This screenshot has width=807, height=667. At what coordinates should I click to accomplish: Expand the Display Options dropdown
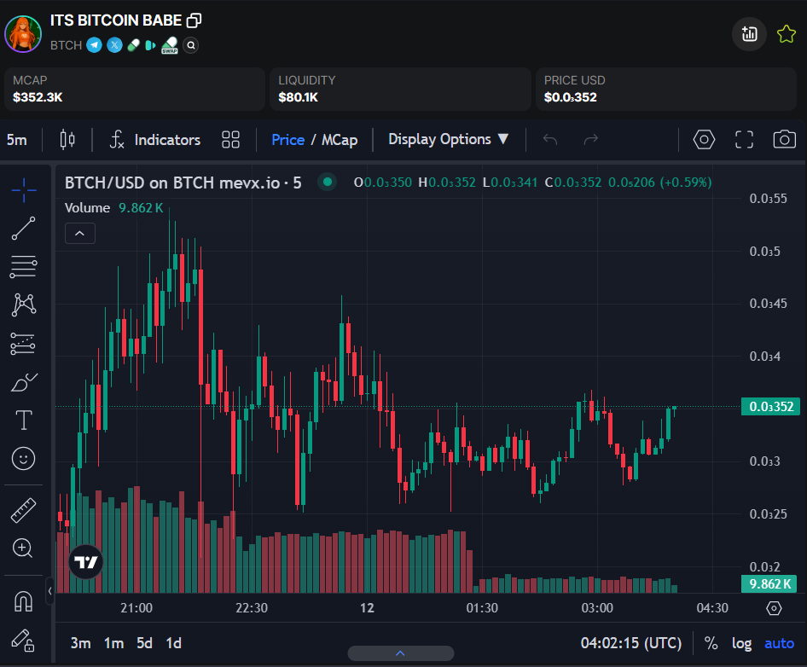[449, 139]
